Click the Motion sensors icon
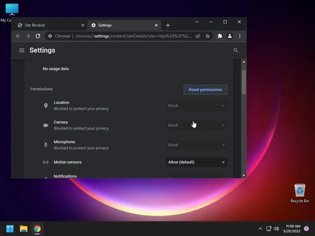The width and height of the screenshot is (315, 236). click(x=46, y=162)
